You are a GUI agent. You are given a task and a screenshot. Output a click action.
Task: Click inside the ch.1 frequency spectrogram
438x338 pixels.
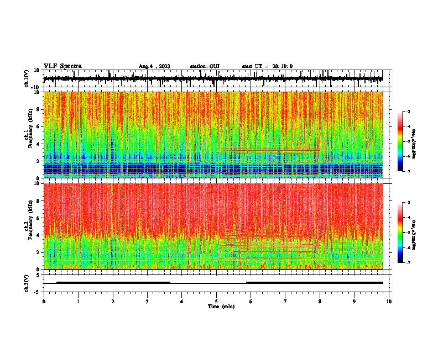click(x=213, y=135)
